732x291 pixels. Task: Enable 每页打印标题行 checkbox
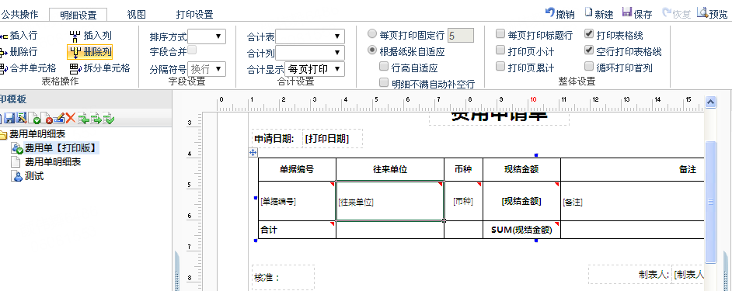click(x=500, y=33)
